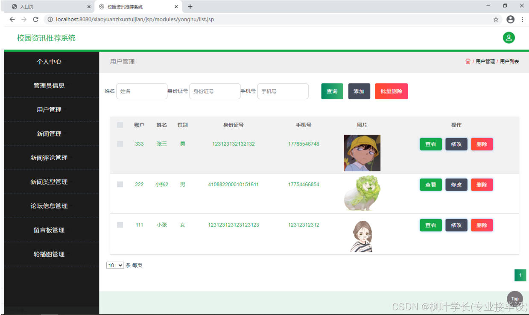Screen dimensions: 529x315
Task: Click the browser address bar URL
Action: 135,19
